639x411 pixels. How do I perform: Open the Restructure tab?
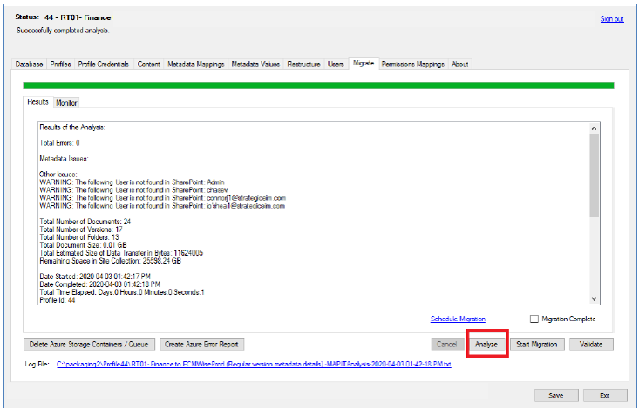304,65
